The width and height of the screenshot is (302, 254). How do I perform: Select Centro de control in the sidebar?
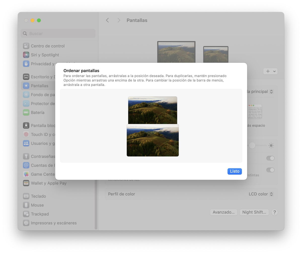tap(48, 46)
